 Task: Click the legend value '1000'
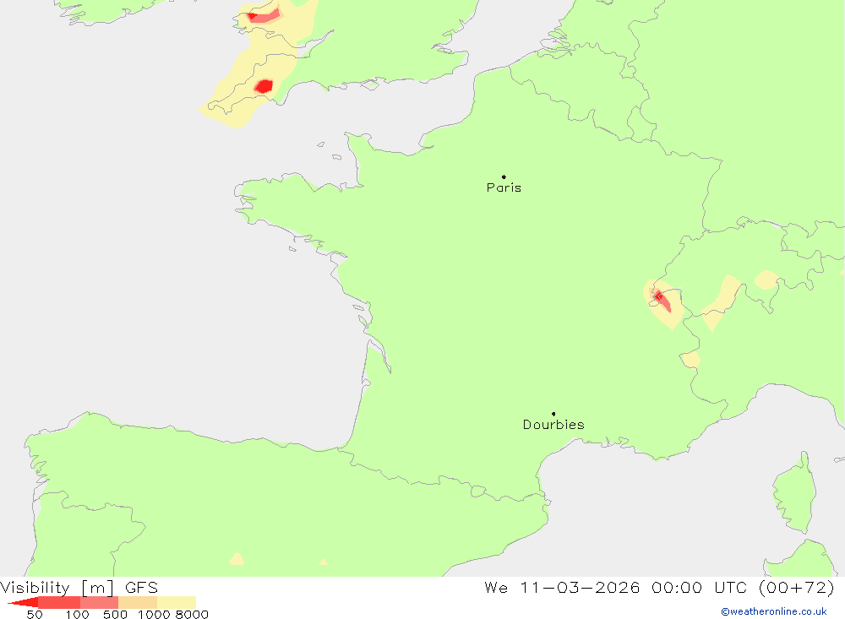point(154,615)
